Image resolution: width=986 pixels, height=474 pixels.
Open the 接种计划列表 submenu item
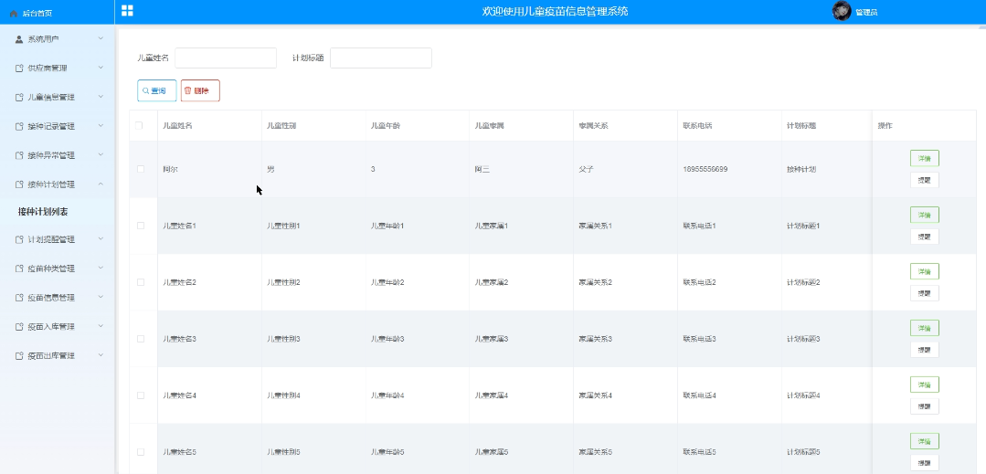(x=43, y=212)
